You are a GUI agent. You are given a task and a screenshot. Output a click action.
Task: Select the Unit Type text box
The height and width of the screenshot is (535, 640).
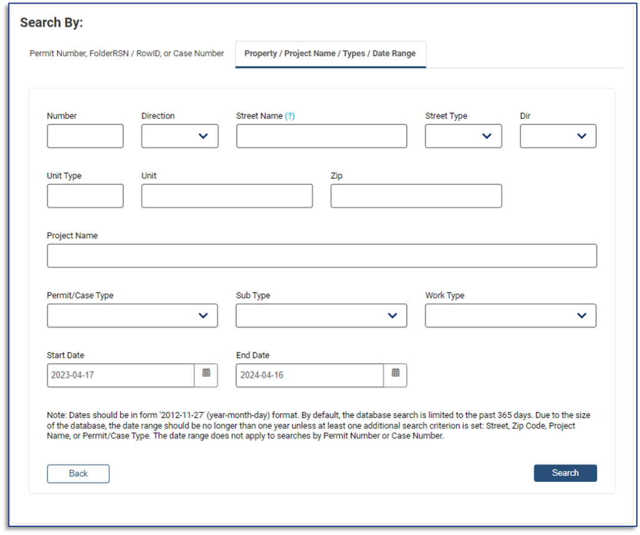[x=85, y=196]
